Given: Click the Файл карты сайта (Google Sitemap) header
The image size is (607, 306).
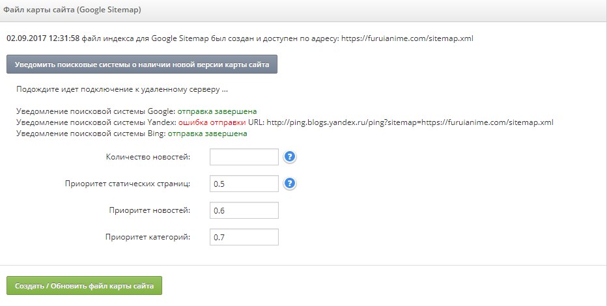Looking at the screenshot, I should (x=72, y=10).
